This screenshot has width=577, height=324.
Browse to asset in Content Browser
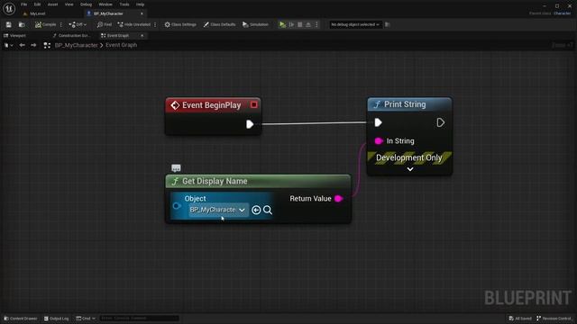pyautogui.click(x=22, y=24)
